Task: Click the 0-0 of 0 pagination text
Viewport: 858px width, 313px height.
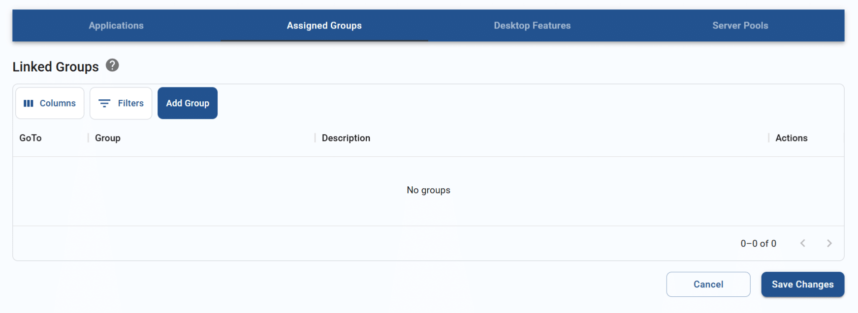Action: [758, 243]
